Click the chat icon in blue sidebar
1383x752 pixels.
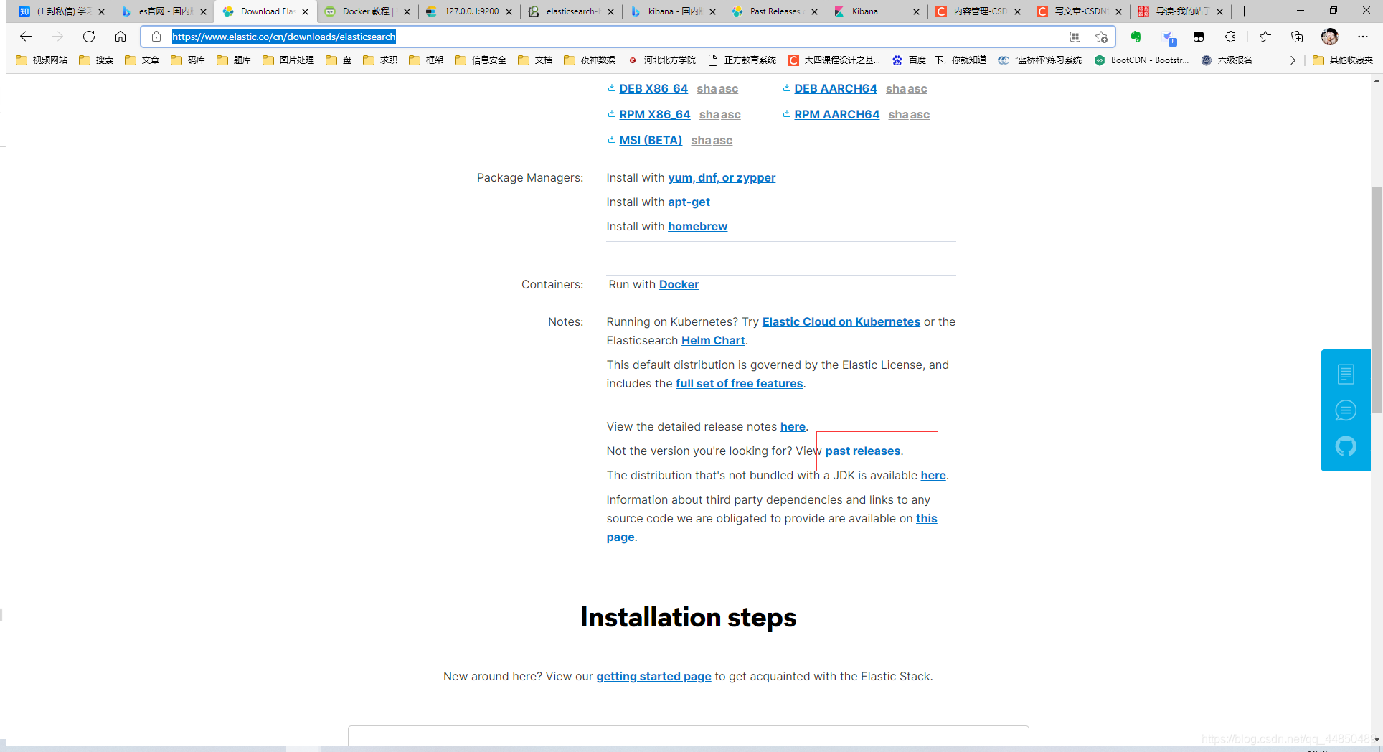pos(1346,410)
